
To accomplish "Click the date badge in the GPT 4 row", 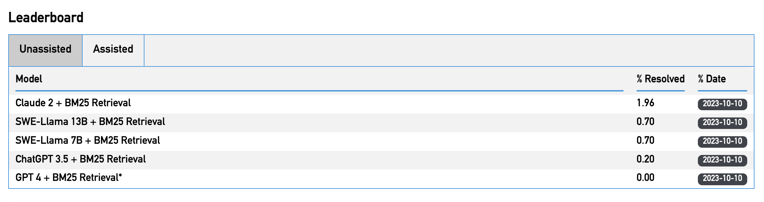I will point(722,178).
